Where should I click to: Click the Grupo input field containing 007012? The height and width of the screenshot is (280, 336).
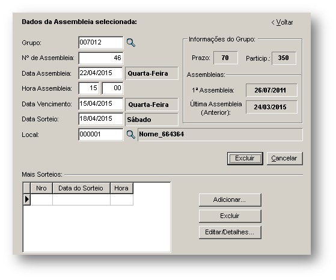coord(101,43)
